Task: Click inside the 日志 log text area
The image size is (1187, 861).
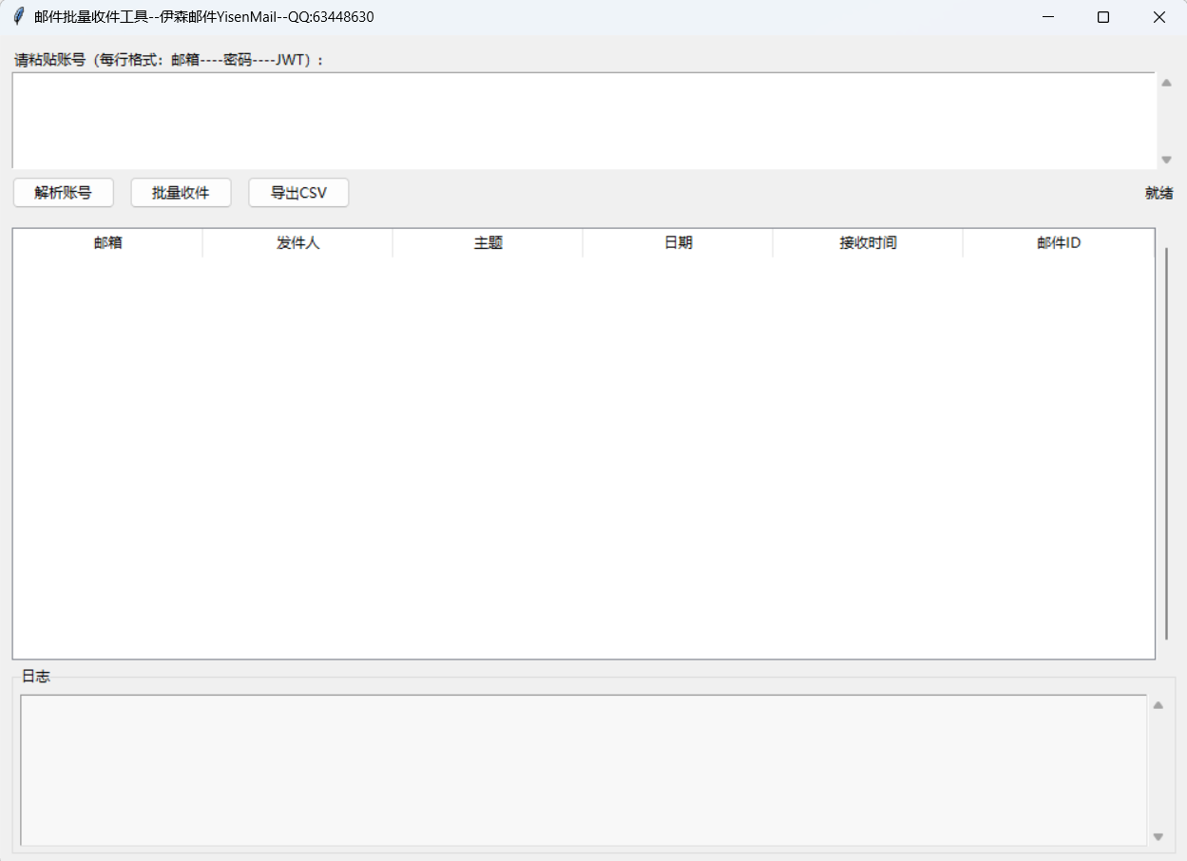Action: [x=584, y=770]
